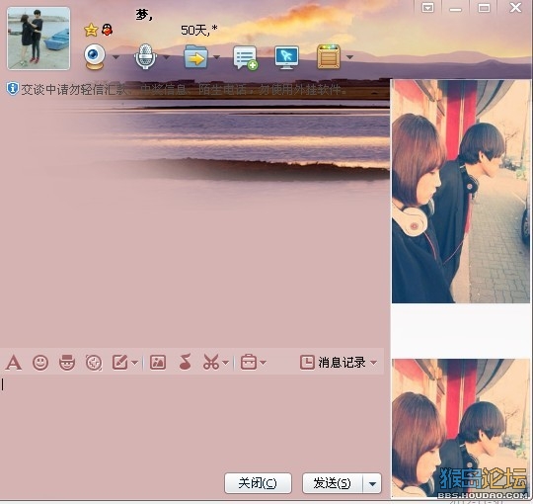The width and height of the screenshot is (533, 504).
Task: Expand the screenshot options arrow
Action: point(226,363)
